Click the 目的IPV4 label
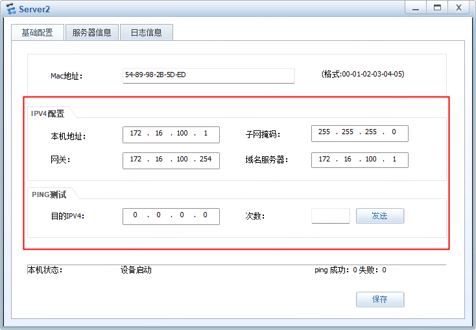476x330 pixels. tap(67, 216)
